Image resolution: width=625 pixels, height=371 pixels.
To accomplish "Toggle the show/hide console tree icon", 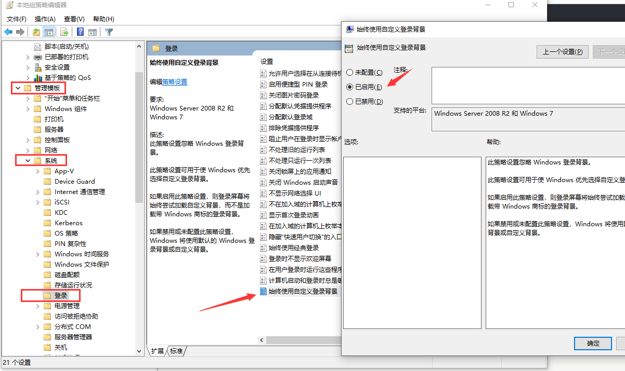I will pos(49,32).
